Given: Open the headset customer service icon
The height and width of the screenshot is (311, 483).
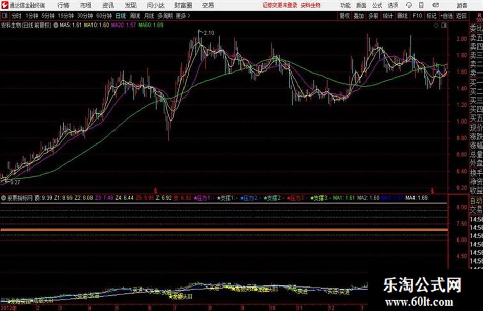Looking at the screenshot, I should (x=409, y=5).
